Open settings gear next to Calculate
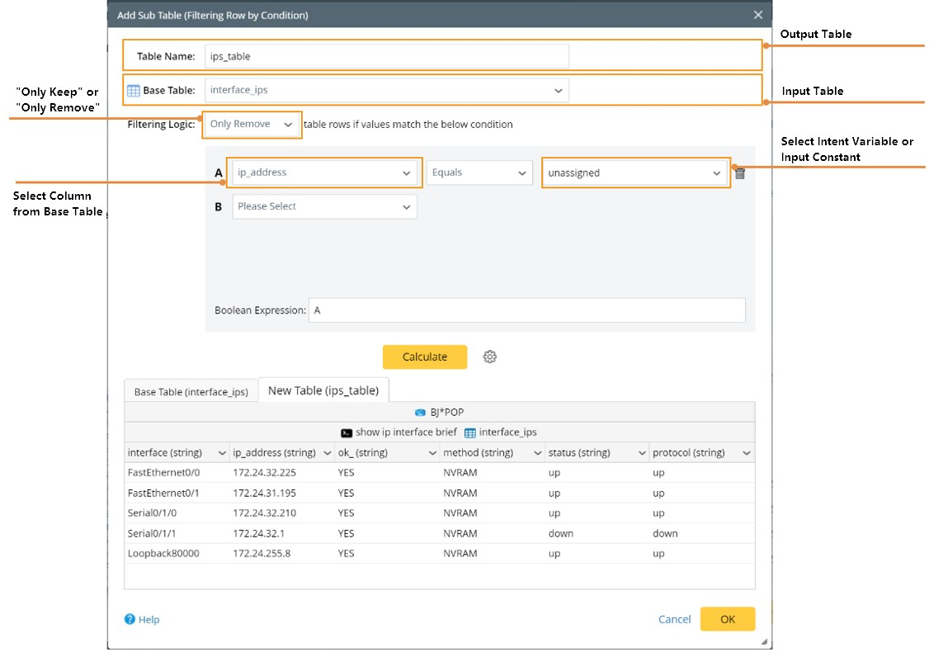929x652 pixels. click(x=490, y=357)
